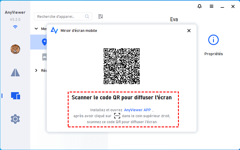Open notifications bell icon
The height and width of the screenshot is (150, 240).
[200, 6]
